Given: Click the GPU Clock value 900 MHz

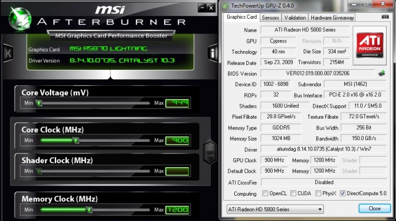Looking at the screenshot, I should [274, 160].
